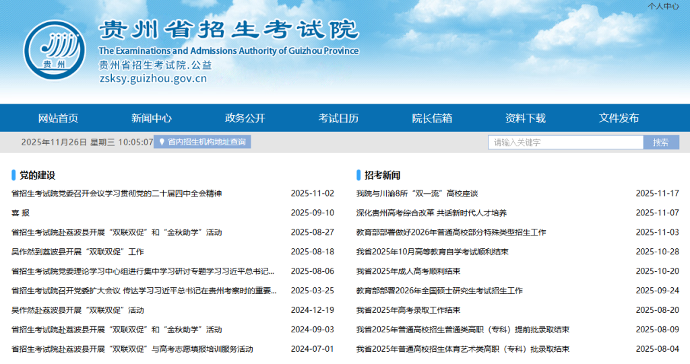Click the zsksy.guizhou.gov.cn domain text
690x364 pixels.
tap(153, 79)
